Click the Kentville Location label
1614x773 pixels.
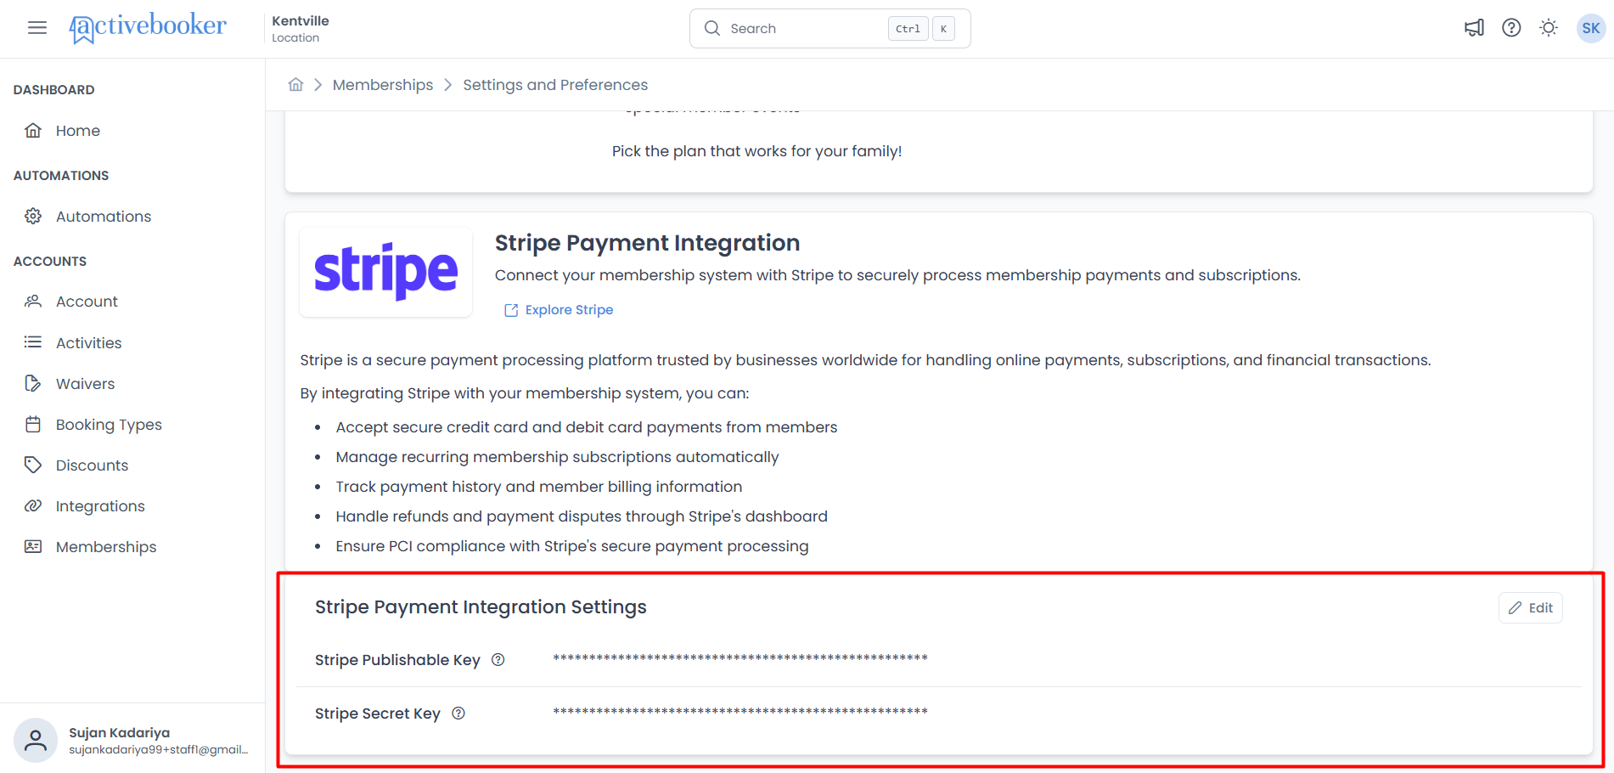301,28
